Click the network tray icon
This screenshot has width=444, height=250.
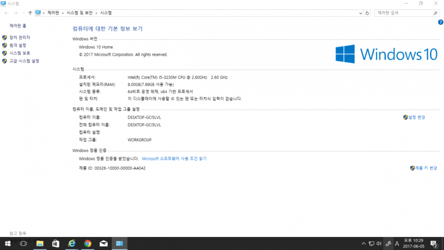(x=371, y=244)
